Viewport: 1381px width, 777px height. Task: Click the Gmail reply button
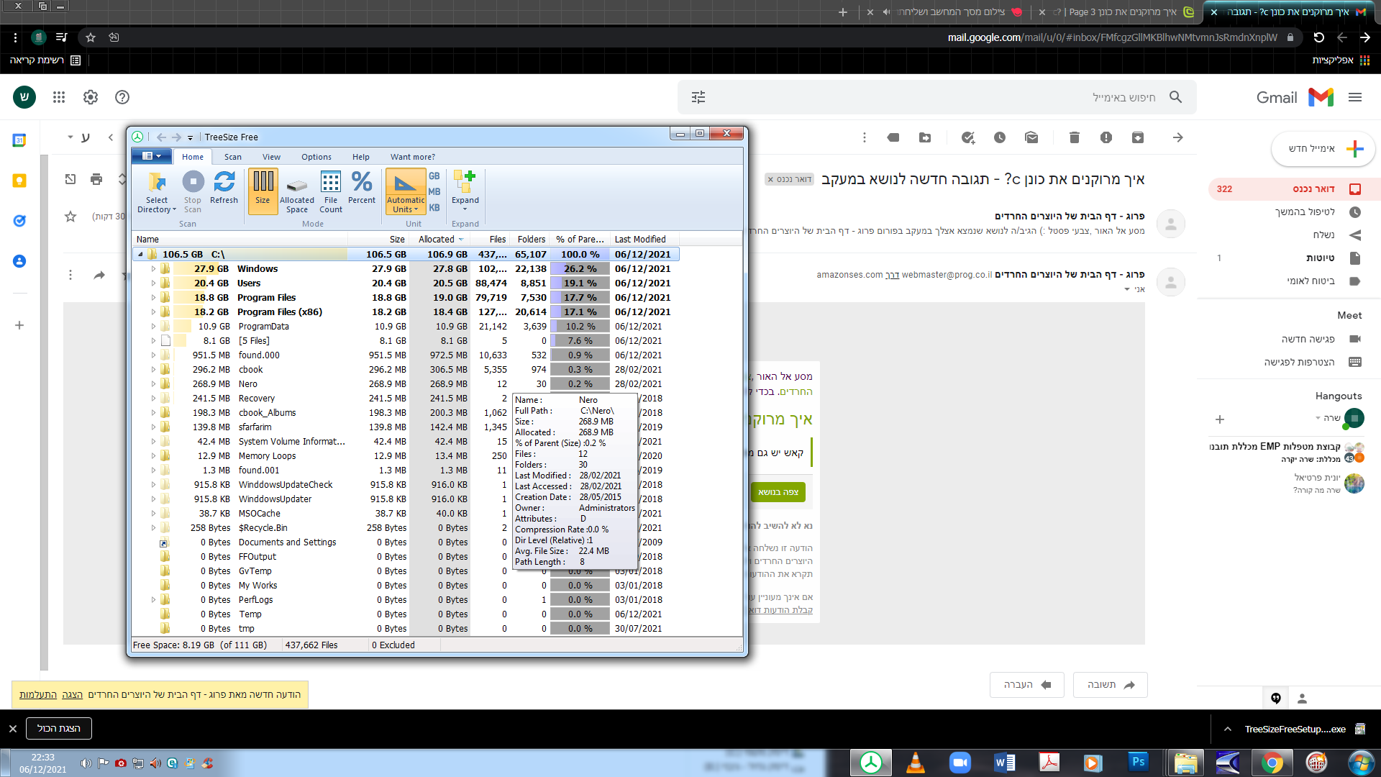[x=1110, y=685]
